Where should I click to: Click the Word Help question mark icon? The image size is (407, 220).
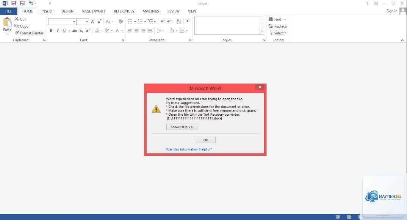(x=367, y=3)
